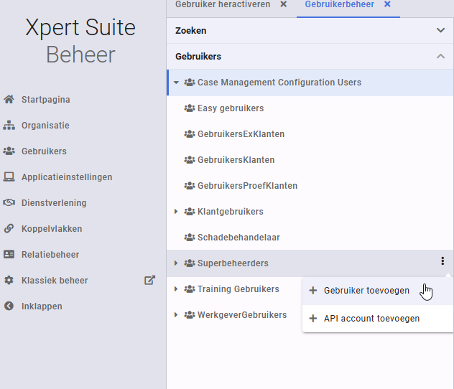Select the Training Gebruikers group
Screen dimensions: 454x389
tap(238, 289)
